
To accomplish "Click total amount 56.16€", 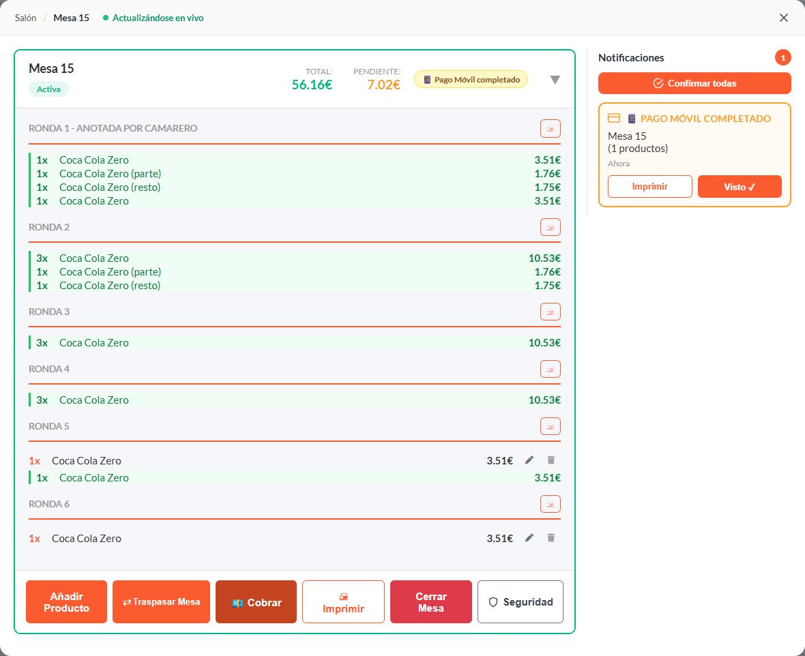I will point(312,85).
